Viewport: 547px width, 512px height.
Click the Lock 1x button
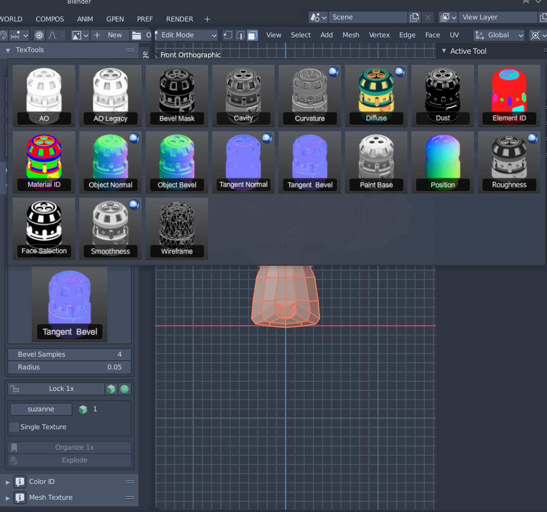pyautogui.click(x=56, y=388)
